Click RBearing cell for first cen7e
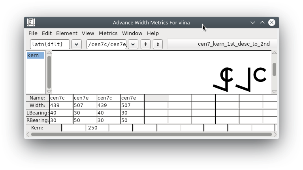This screenshot has width=303, height=170. [85, 120]
